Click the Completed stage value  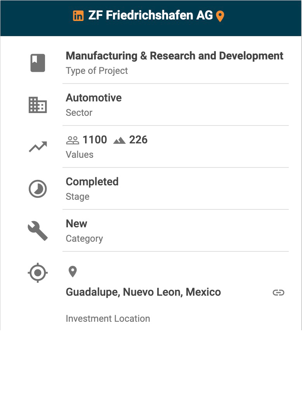[92, 182]
